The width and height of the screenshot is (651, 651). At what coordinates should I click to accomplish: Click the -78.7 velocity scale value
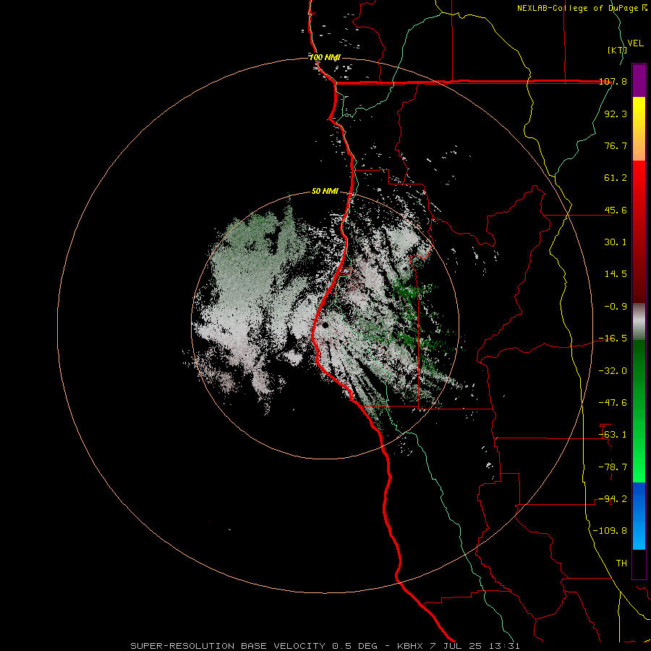[x=613, y=467]
